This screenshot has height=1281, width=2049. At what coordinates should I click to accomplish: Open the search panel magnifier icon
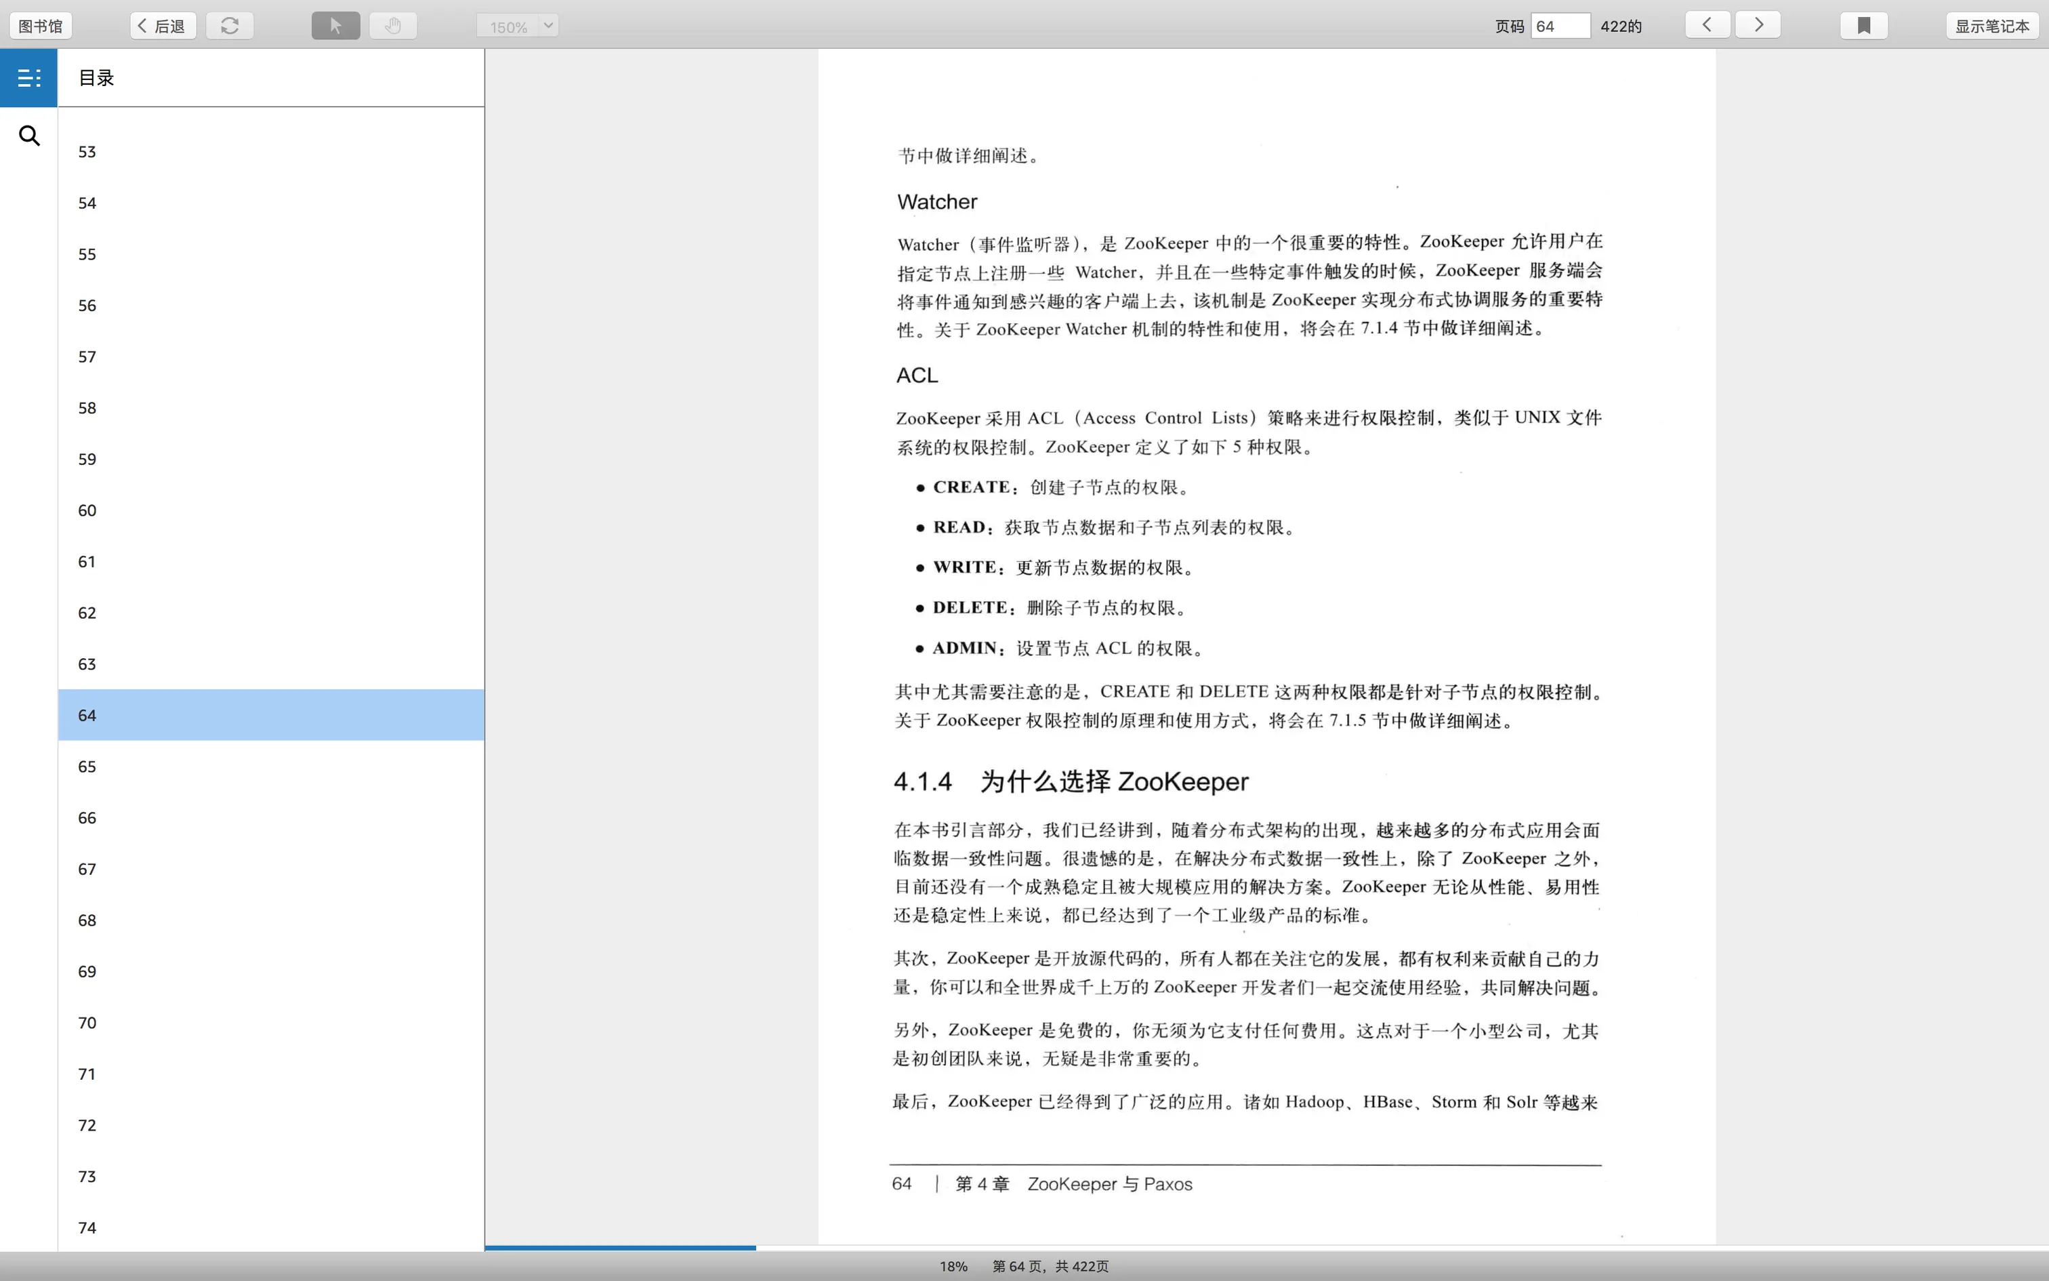(x=28, y=136)
